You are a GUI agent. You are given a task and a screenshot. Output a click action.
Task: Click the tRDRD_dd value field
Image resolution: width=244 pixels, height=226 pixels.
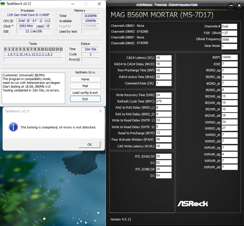(230, 90)
